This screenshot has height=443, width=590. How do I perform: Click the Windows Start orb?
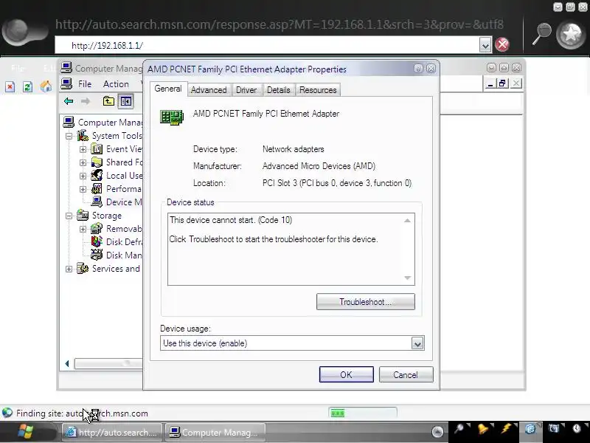pyautogui.click(x=26, y=431)
